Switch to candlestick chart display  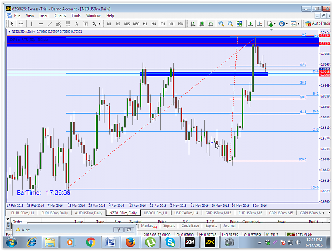tap(202, 24)
